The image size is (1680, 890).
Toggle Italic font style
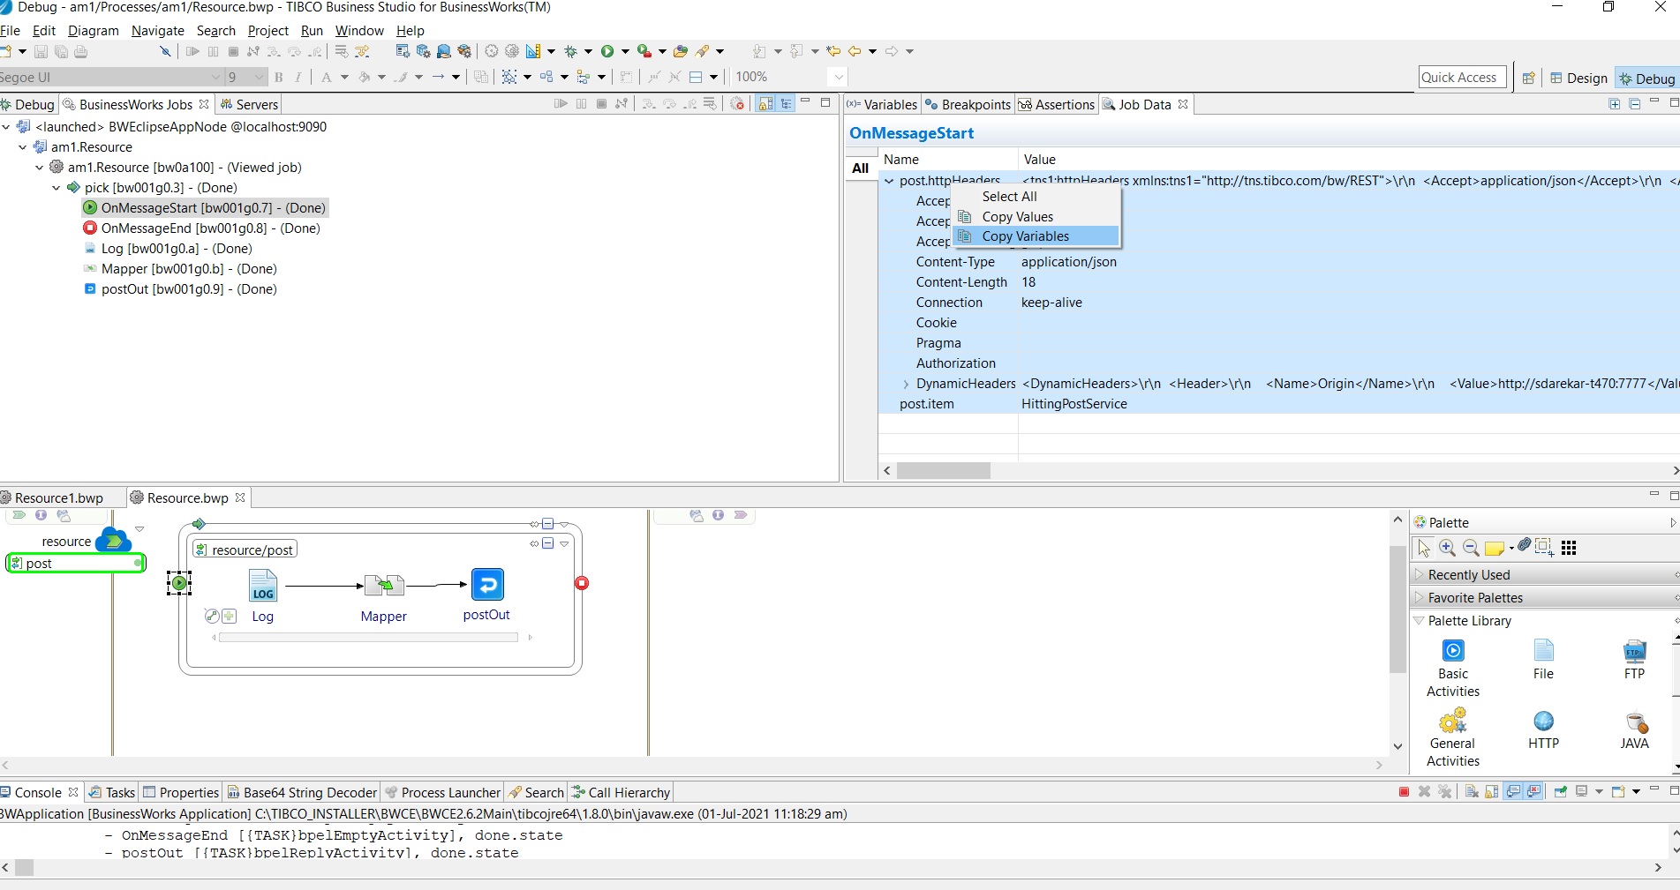click(298, 78)
